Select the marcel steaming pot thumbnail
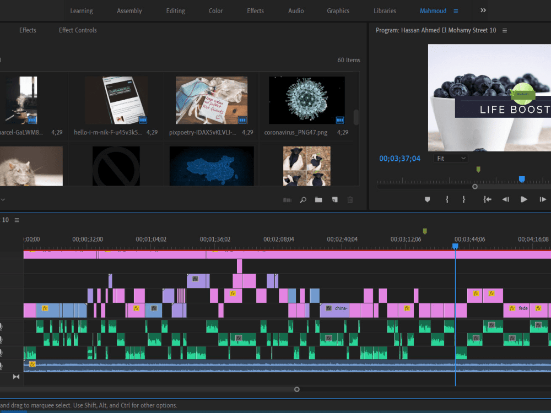This screenshot has width=551, height=413. pyautogui.click(x=21, y=100)
